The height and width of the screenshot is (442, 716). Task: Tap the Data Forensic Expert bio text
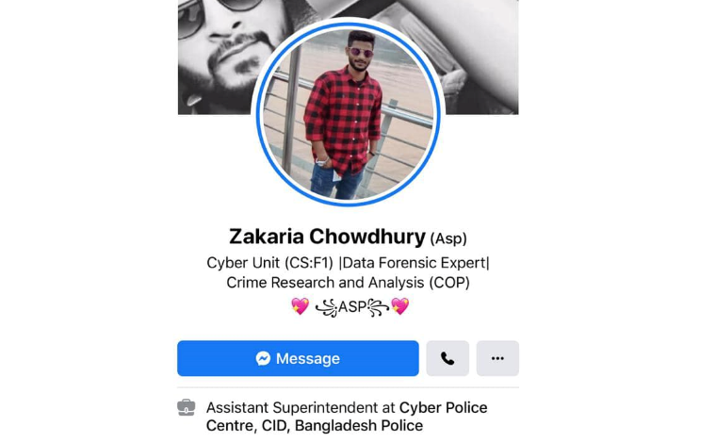click(x=415, y=263)
